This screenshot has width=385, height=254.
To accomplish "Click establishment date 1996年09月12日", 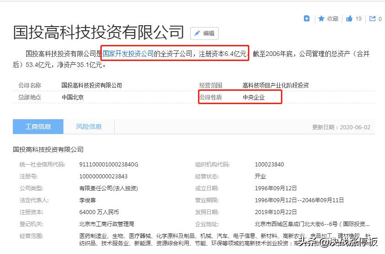I will (276, 188).
